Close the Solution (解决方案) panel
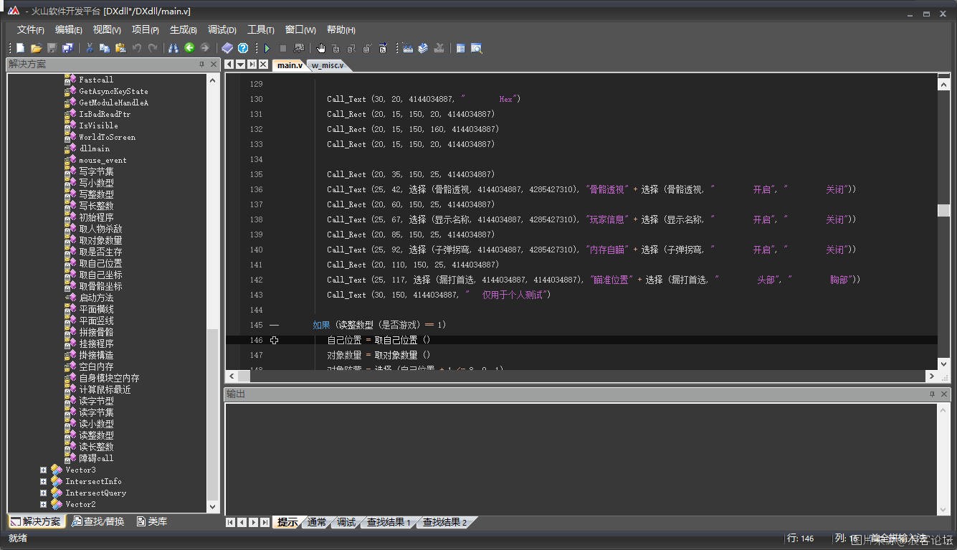 point(214,65)
